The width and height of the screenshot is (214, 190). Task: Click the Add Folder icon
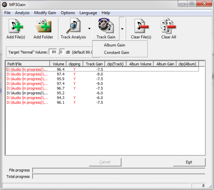[x=43, y=26]
